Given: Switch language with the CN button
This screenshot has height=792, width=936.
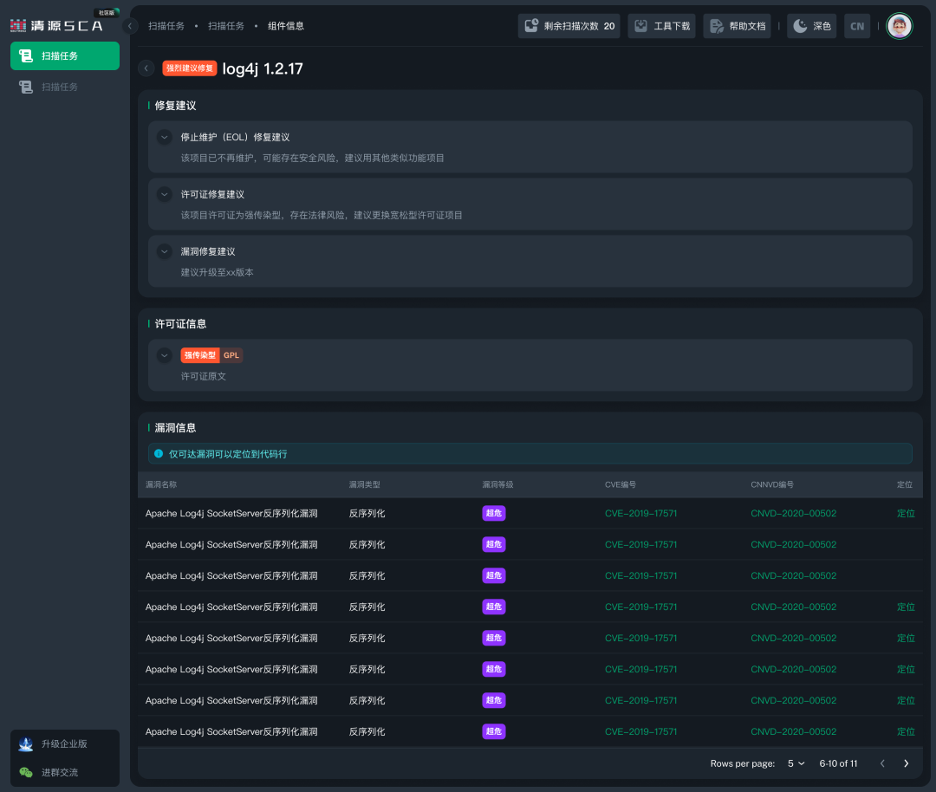Looking at the screenshot, I should (x=856, y=26).
